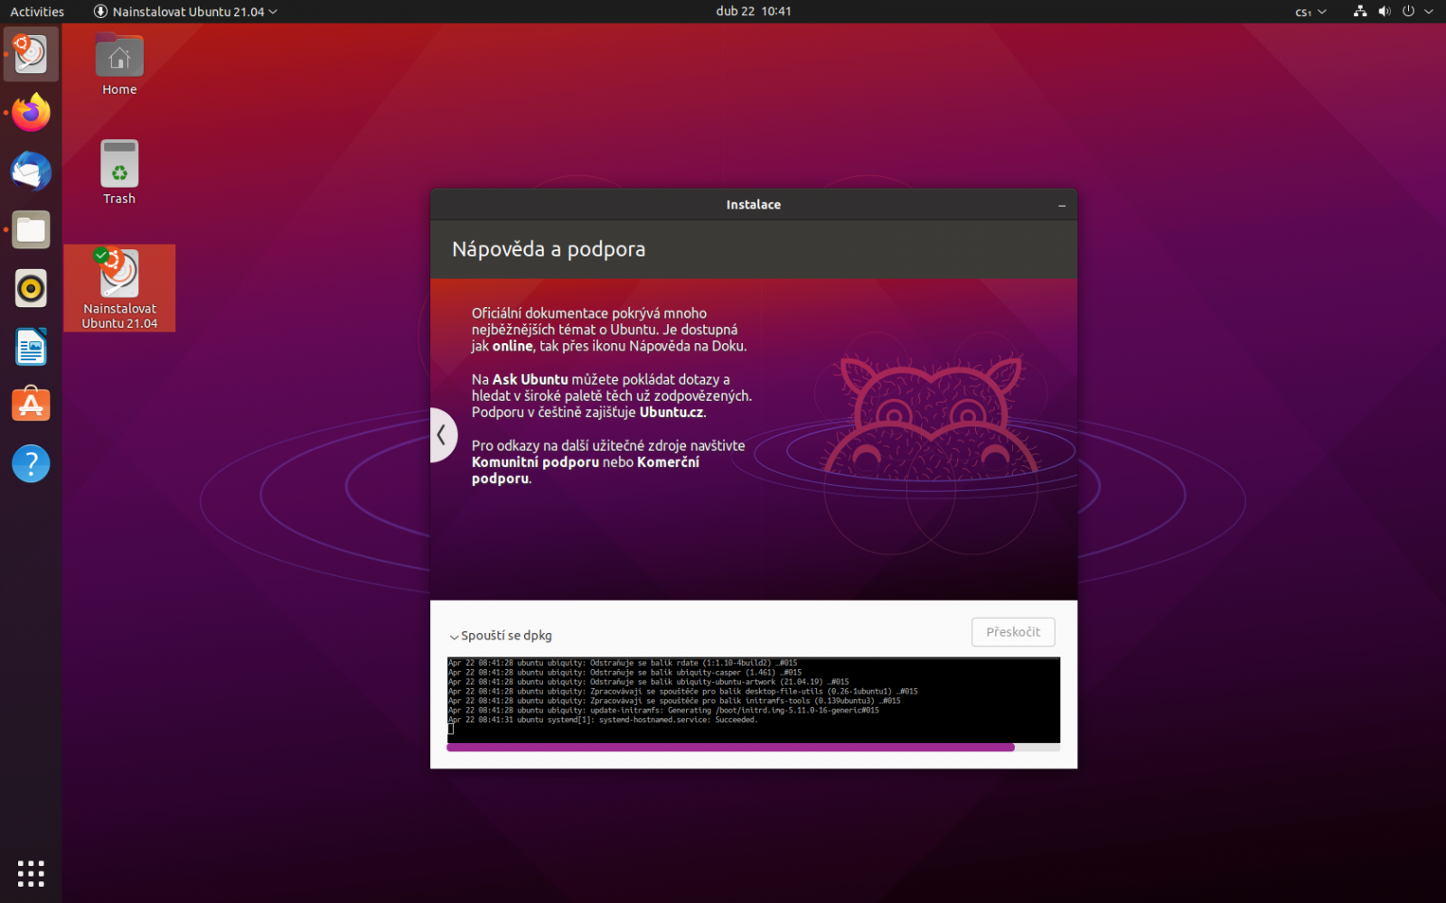1446x903 pixels.
Task: Open the Show Applications grid
Action: (x=30, y=872)
